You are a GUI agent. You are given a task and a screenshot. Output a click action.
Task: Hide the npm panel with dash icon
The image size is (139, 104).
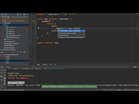click(27, 52)
